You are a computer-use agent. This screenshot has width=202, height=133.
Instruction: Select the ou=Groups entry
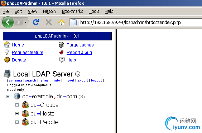point(44,105)
